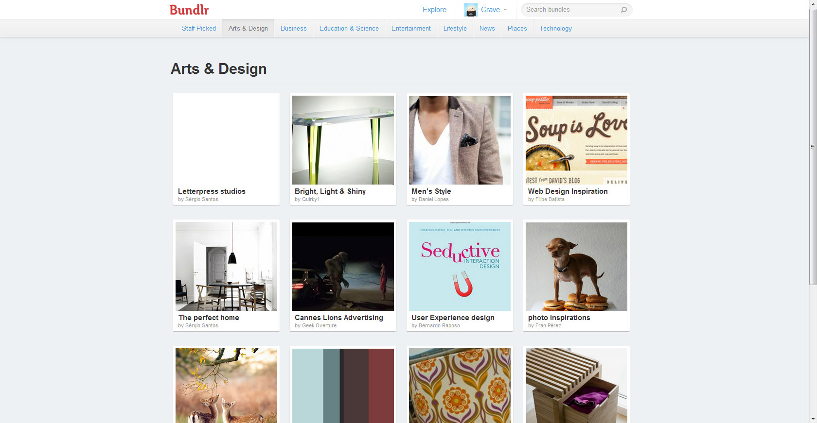The width and height of the screenshot is (817, 423).
Task: Go to the Places category
Action: 517,28
